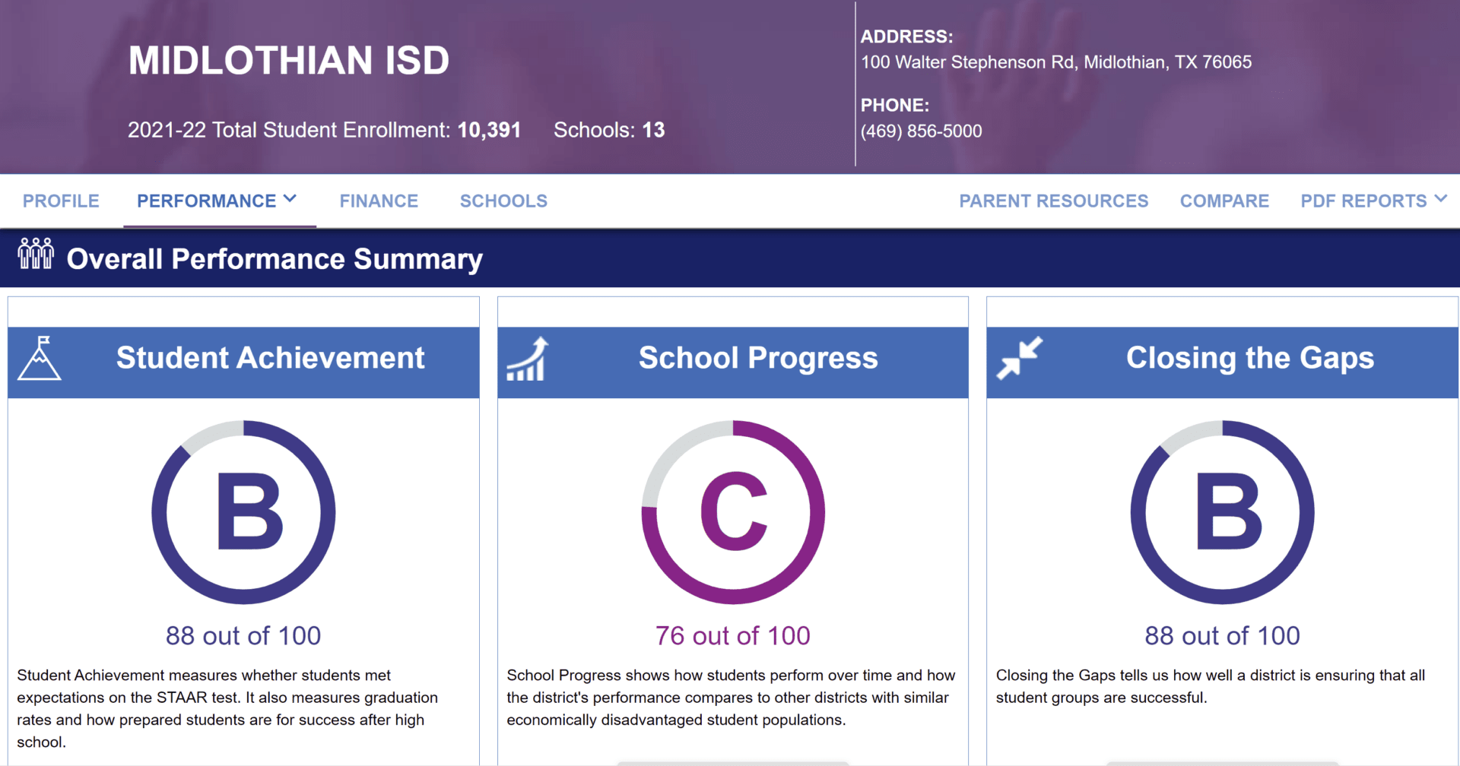Click the mountain flag Student Achievement icon
Image resolution: width=1460 pixels, height=766 pixels.
coord(40,359)
